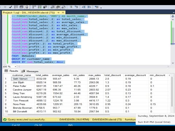Open the toolbar overflow options arrow
The width and height of the screenshot is (175, 131).
pos(101,8)
